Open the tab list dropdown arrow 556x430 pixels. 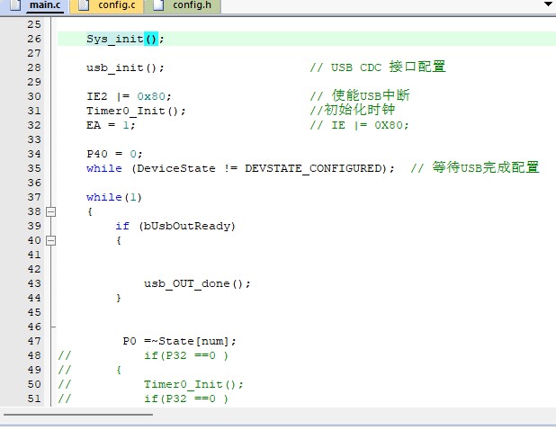pyautogui.click(x=548, y=5)
